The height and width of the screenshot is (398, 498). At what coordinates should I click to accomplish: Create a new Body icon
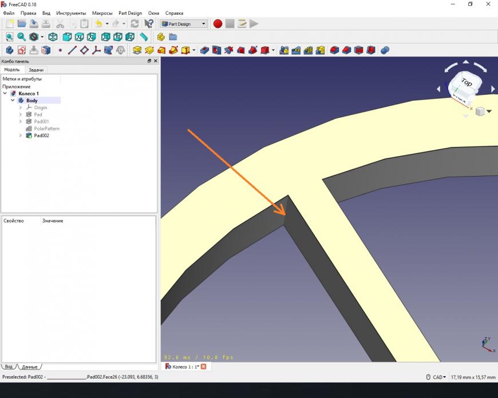[10, 50]
